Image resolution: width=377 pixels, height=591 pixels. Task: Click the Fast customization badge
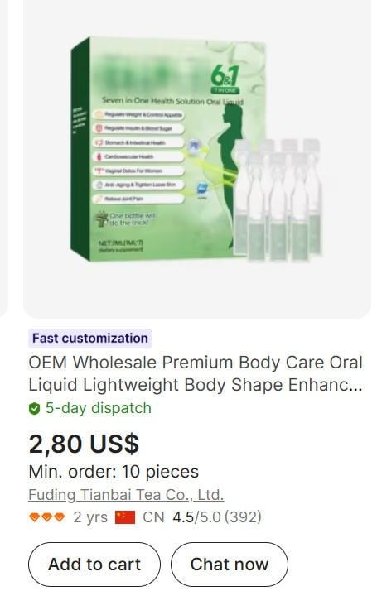point(90,338)
